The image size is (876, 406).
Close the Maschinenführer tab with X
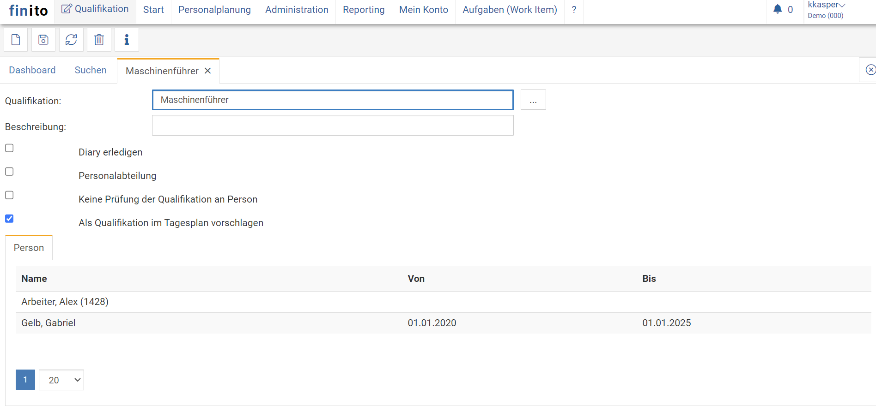208,71
